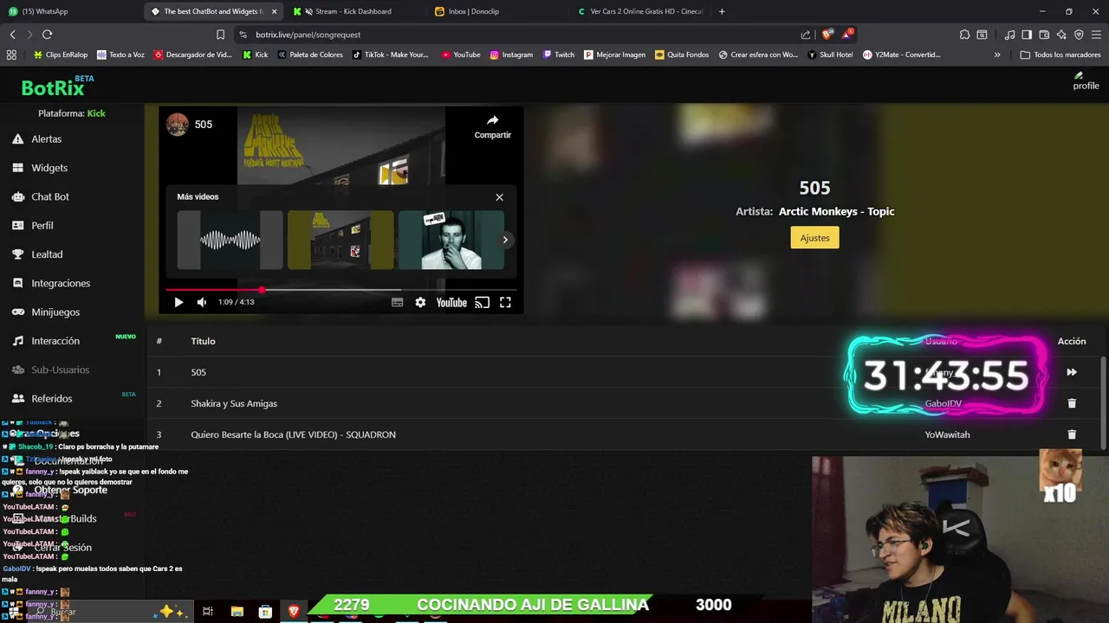Screen dimensions: 1109x623
Task: Open Integraciones in the sidebar
Action: tap(61, 283)
